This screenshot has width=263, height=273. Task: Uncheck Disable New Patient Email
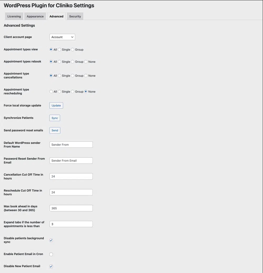(51, 266)
